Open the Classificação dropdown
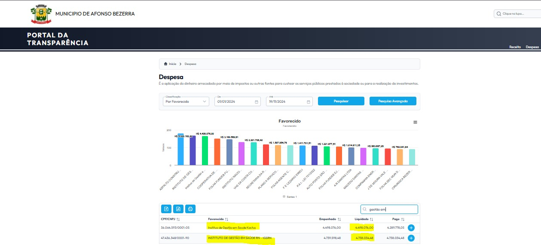The width and height of the screenshot is (541, 245). click(186, 101)
